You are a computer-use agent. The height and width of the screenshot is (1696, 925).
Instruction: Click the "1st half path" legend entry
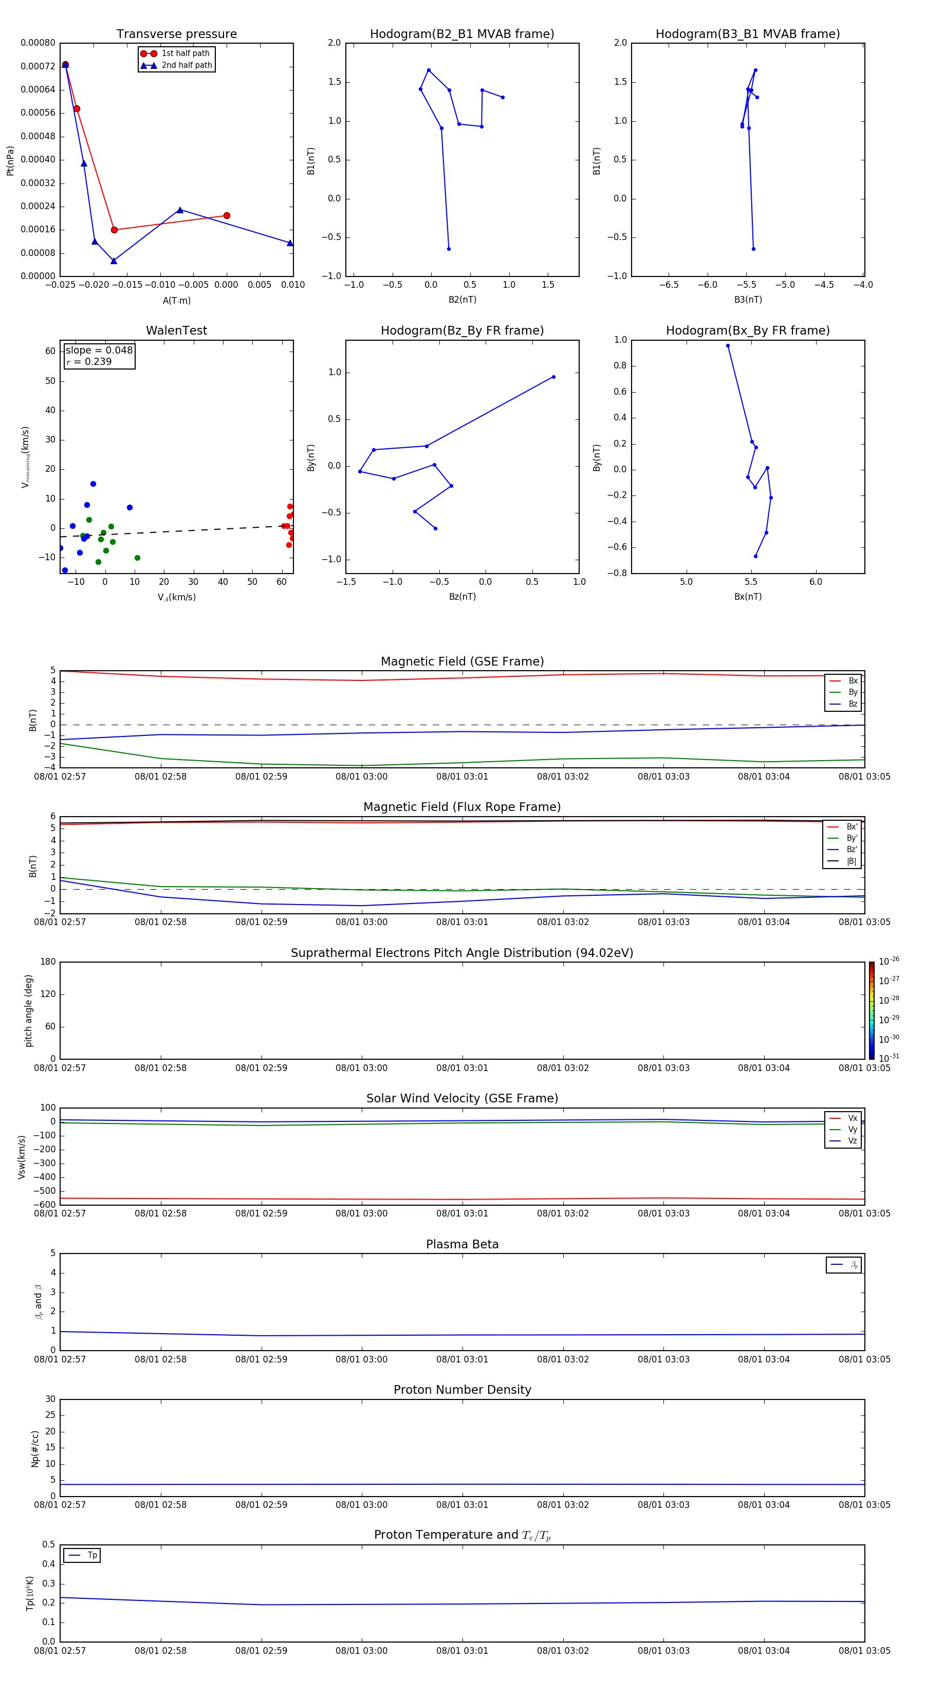(176, 53)
